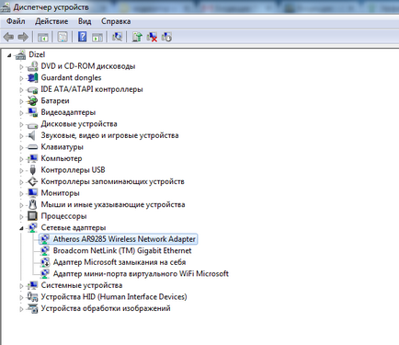Click the Properties toolbar icon
Viewport: 399px width, 345px height.
[63, 37]
